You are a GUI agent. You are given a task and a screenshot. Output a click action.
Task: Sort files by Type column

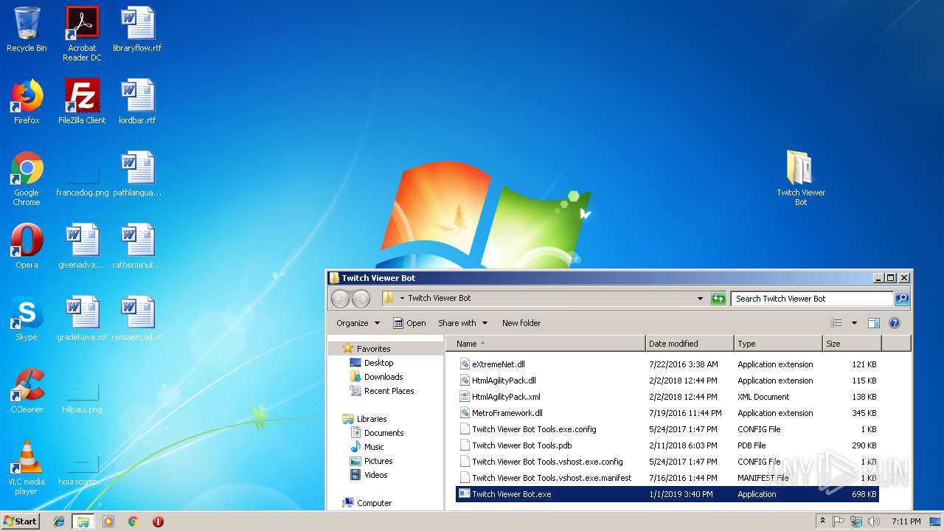(x=778, y=344)
